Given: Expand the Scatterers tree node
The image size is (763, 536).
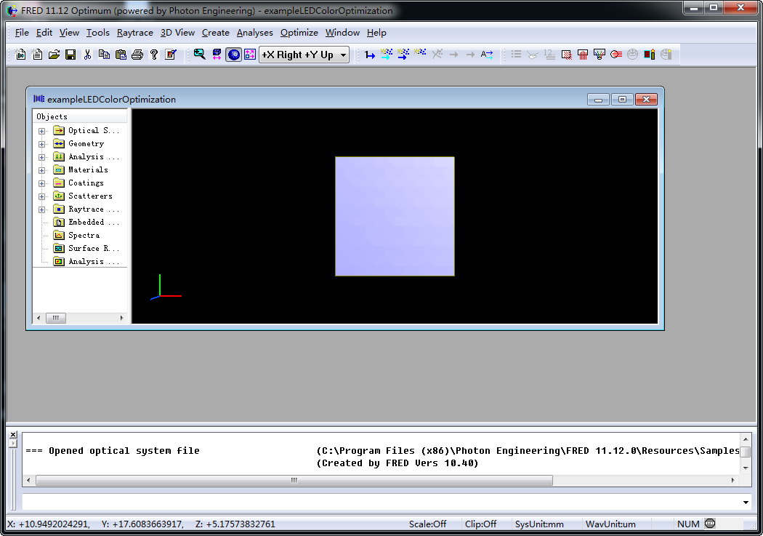Looking at the screenshot, I should [42, 196].
